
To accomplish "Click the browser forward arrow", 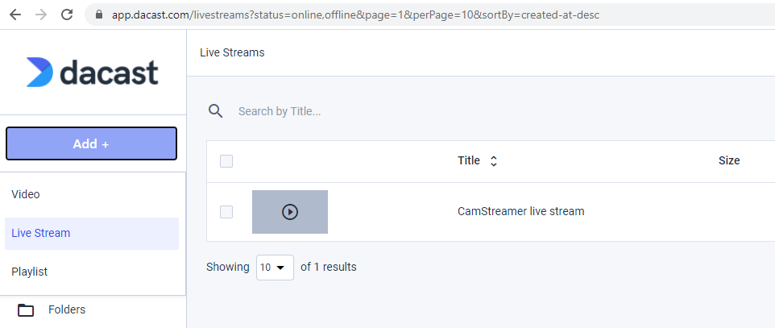I will pyautogui.click(x=41, y=15).
